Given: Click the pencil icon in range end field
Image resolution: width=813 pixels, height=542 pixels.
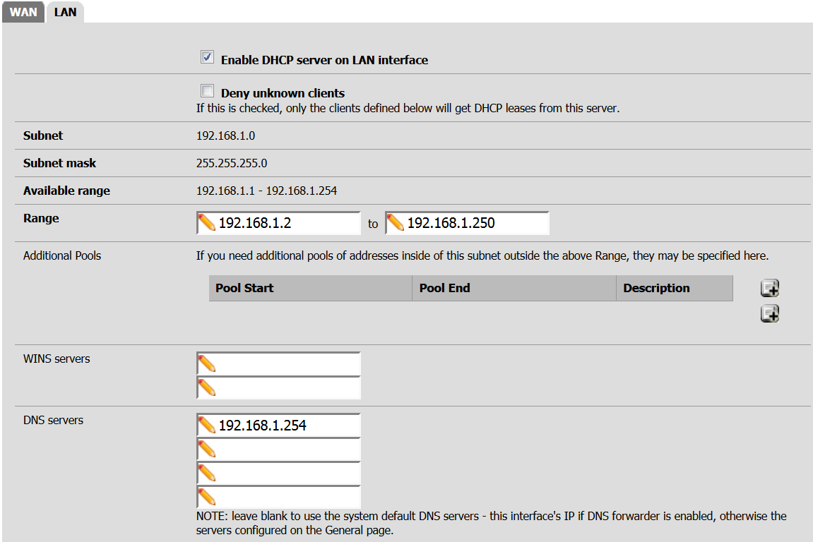Looking at the screenshot, I should [x=396, y=224].
